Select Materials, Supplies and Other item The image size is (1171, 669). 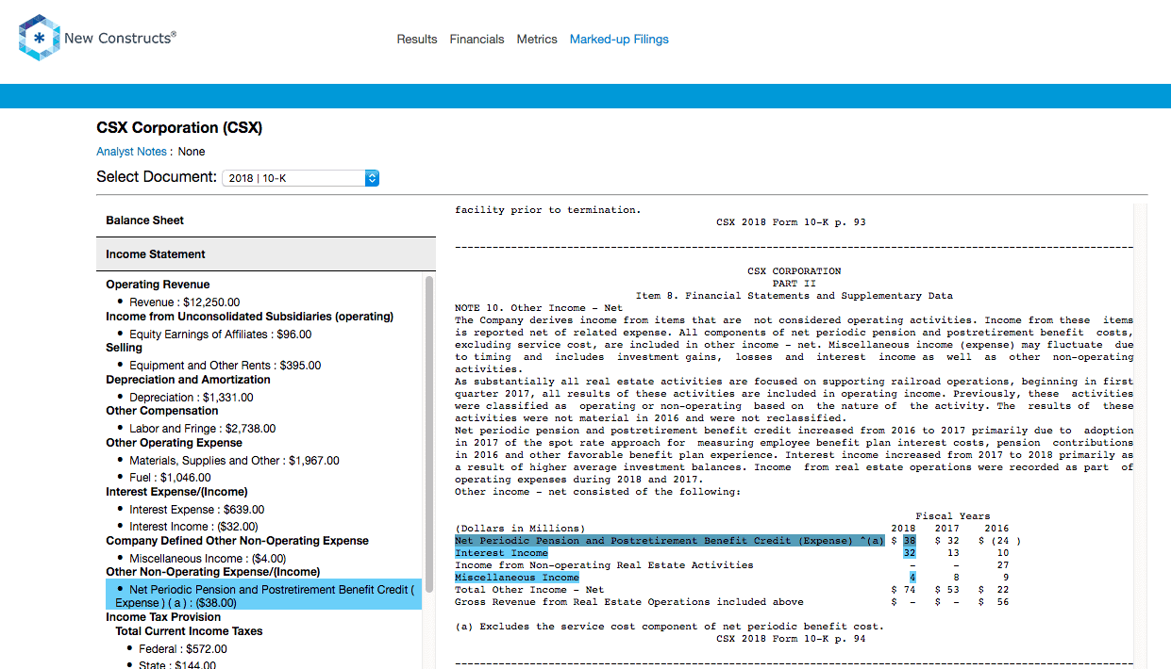pos(234,461)
